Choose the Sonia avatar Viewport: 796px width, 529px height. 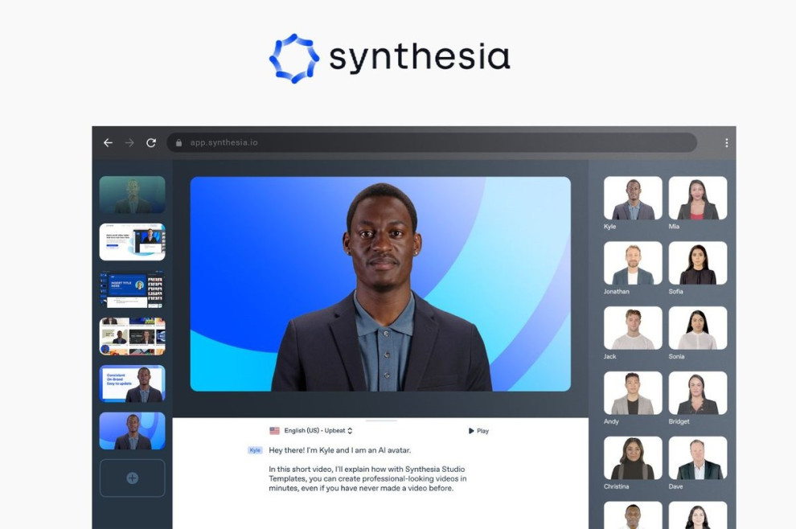pyautogui.click(x=698, y=328)
